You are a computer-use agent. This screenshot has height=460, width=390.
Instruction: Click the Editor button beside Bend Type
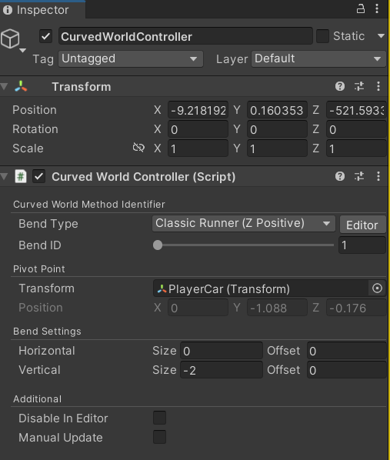[x=363, y=225]
